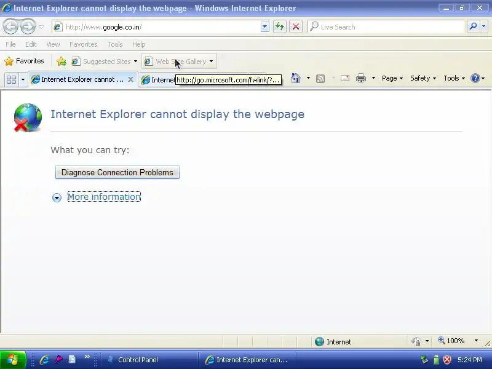Click Diagnose Connection Problems button
Screen dimensions: 492x369
tap(117, 172)
